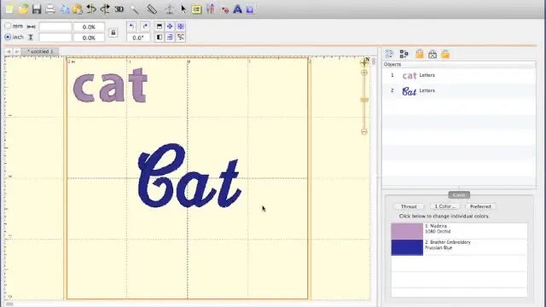Image resolution: width=546 pixels, height=307 pixels.
Task: Rotate right with the clockwise arrow
Action: 145,26
